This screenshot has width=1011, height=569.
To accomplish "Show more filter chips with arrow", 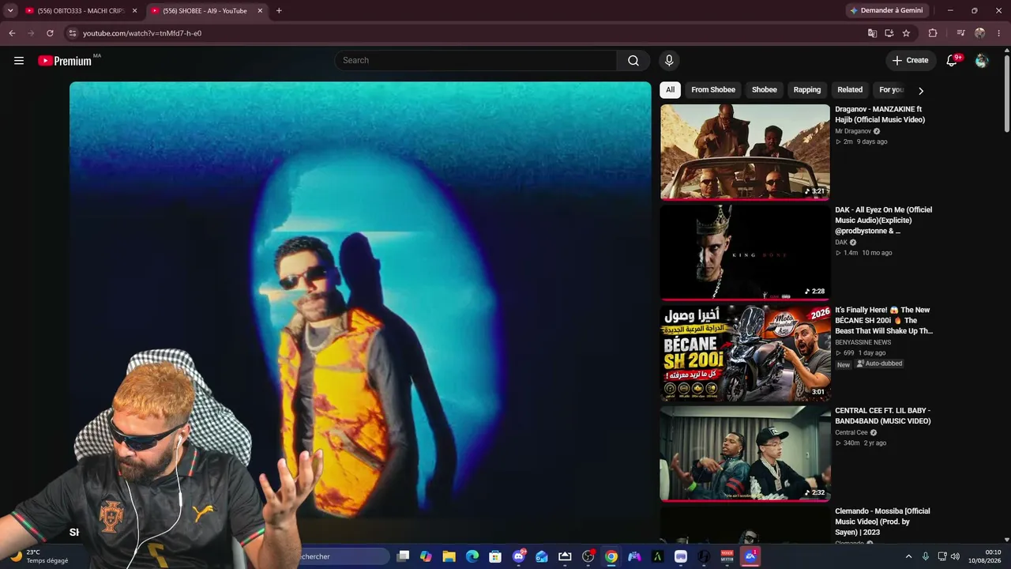I will pos(920,91).
